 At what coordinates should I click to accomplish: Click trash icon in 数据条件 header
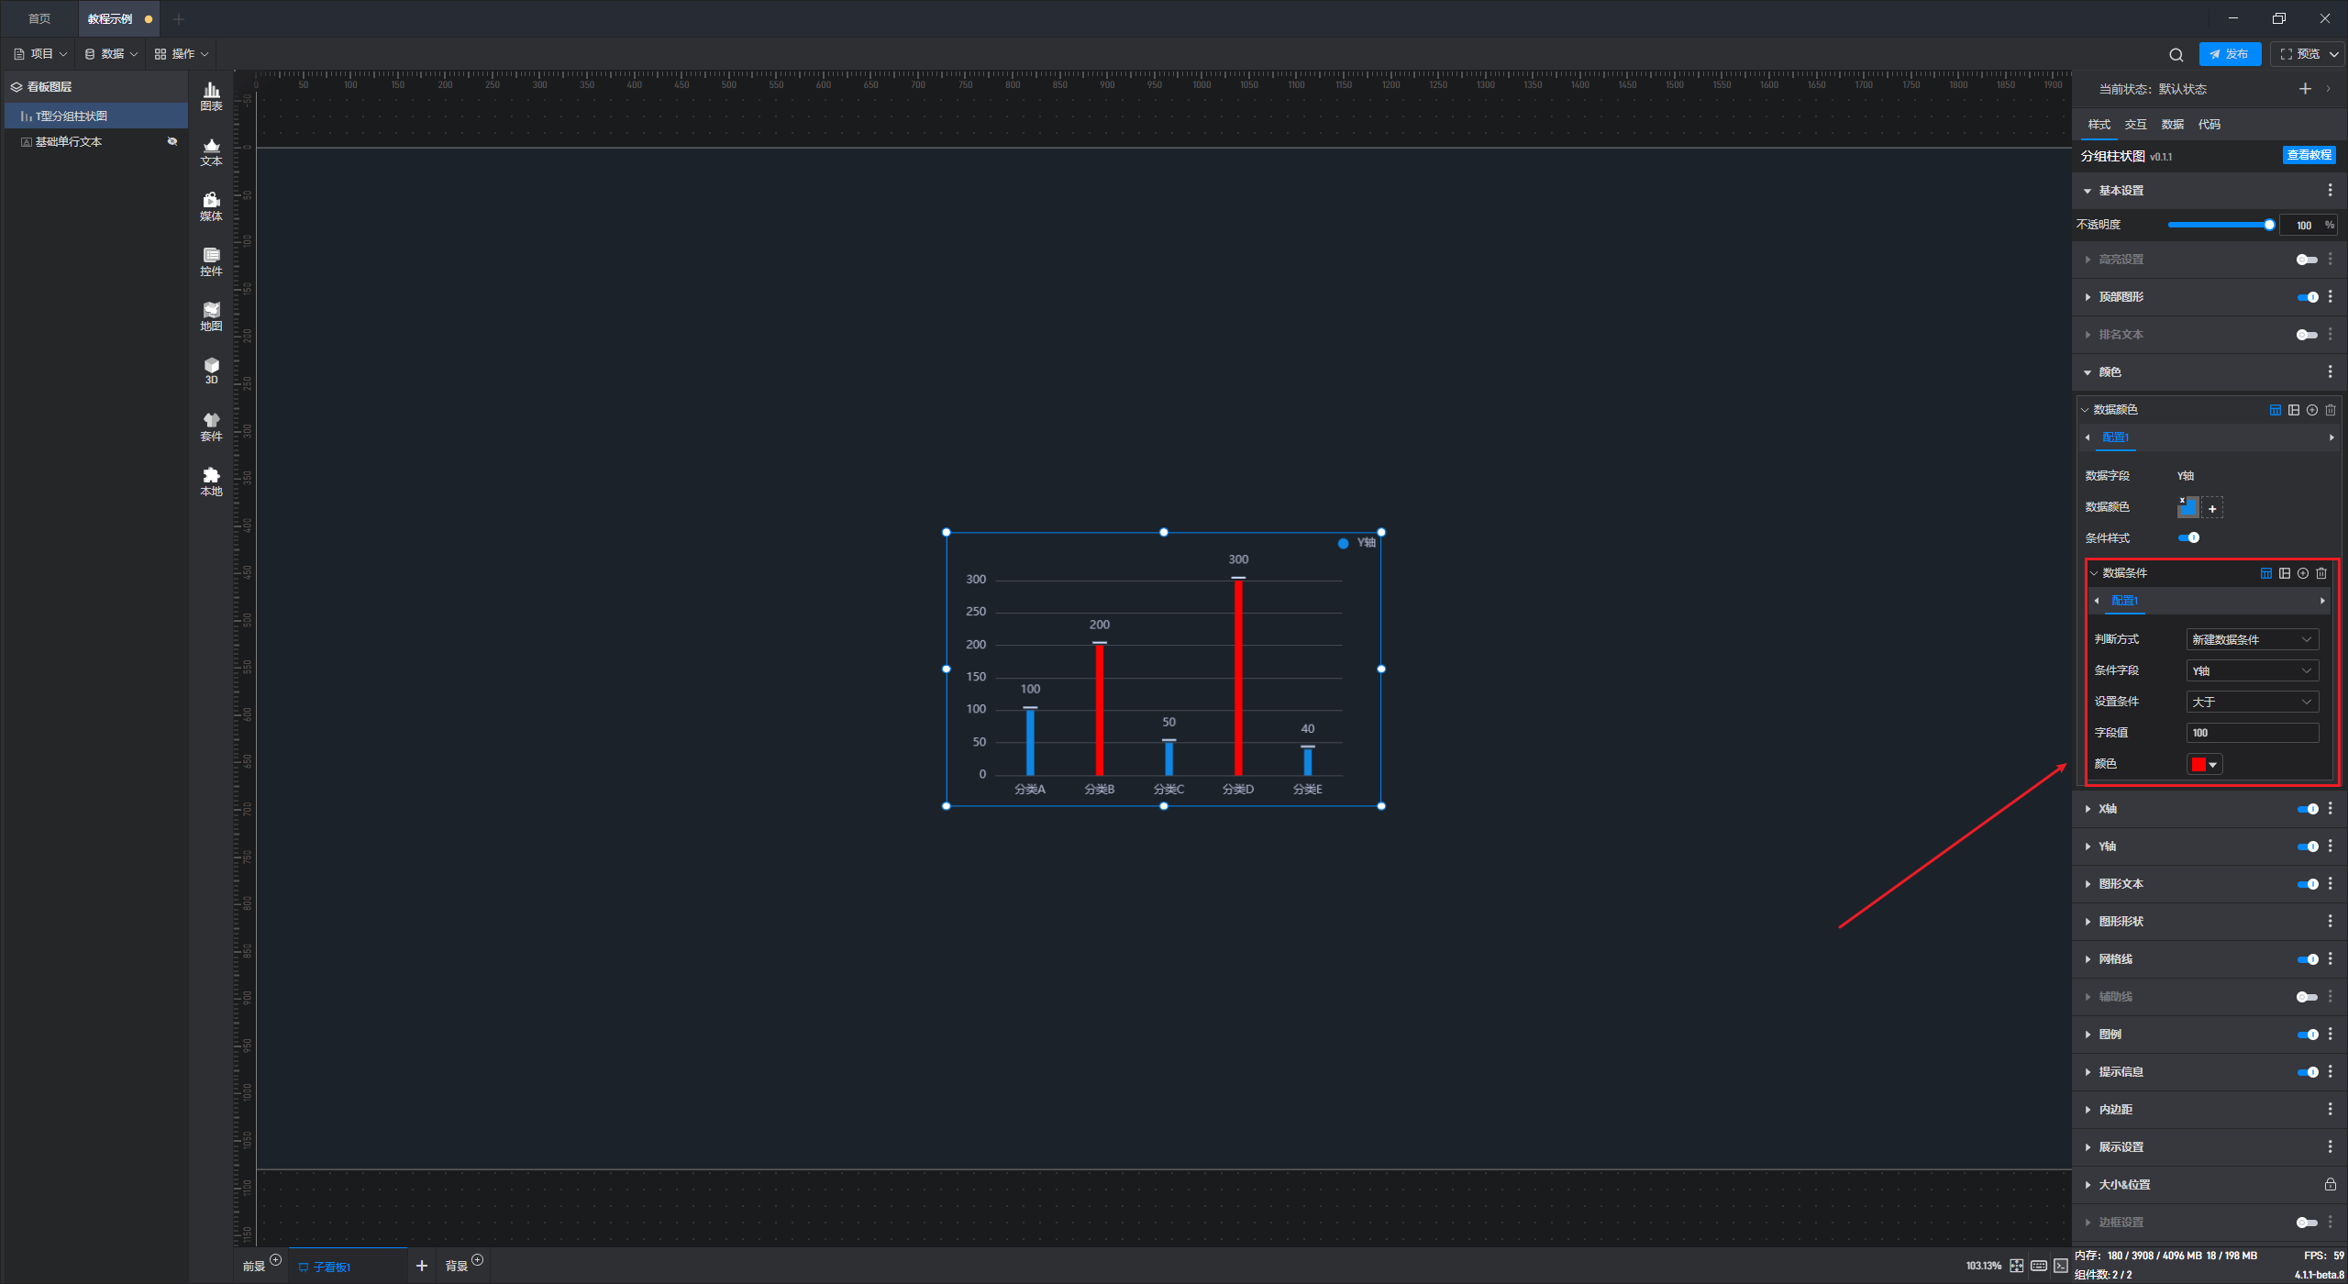[2321, 573]
